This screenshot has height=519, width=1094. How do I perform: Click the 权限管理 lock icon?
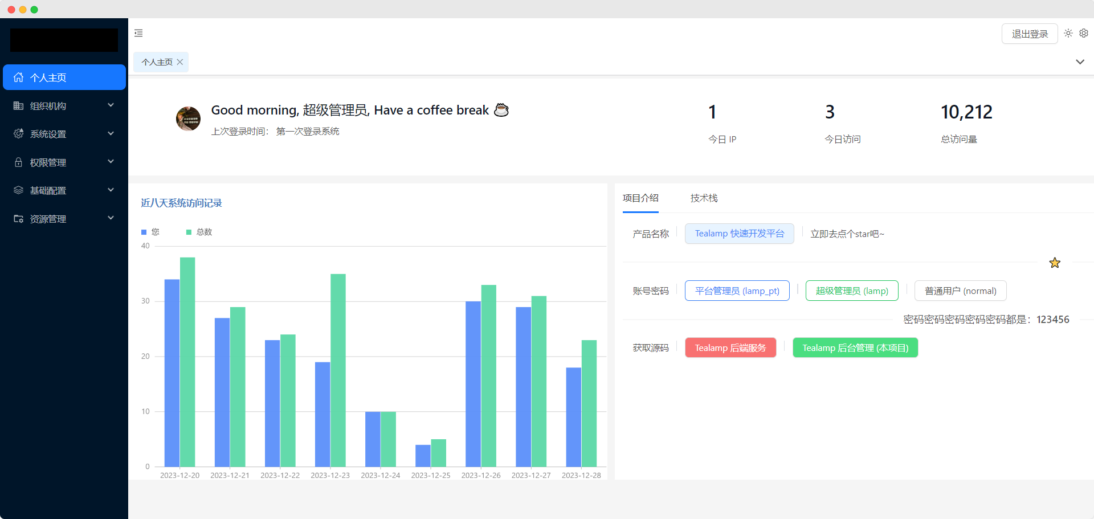[19, 162]
